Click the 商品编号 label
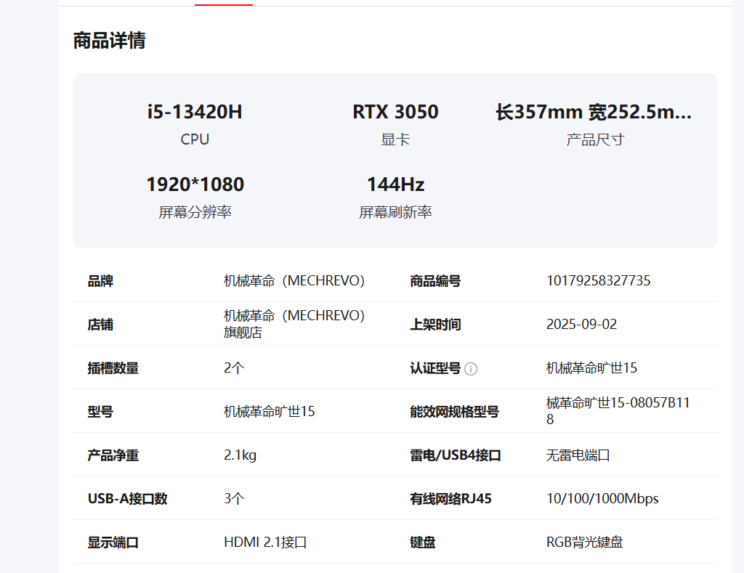The width and height of the screenshot is (744, 573). 436,281
